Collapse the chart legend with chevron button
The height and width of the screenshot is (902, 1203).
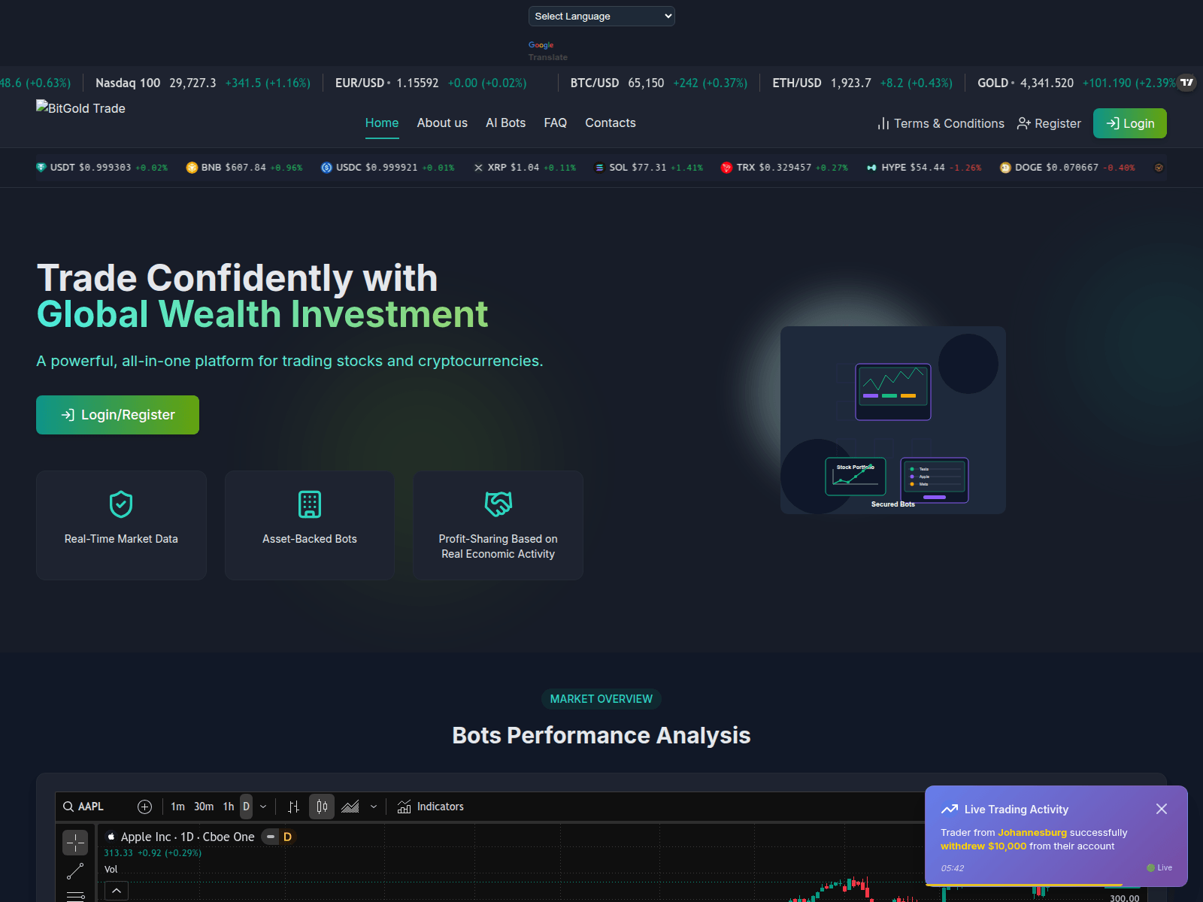117,891
